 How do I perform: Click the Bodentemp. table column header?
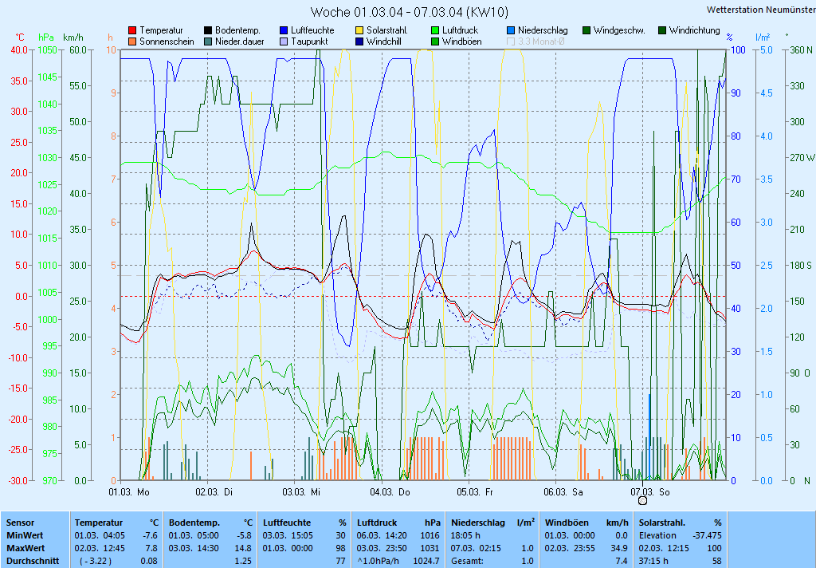tap(194, 523)
